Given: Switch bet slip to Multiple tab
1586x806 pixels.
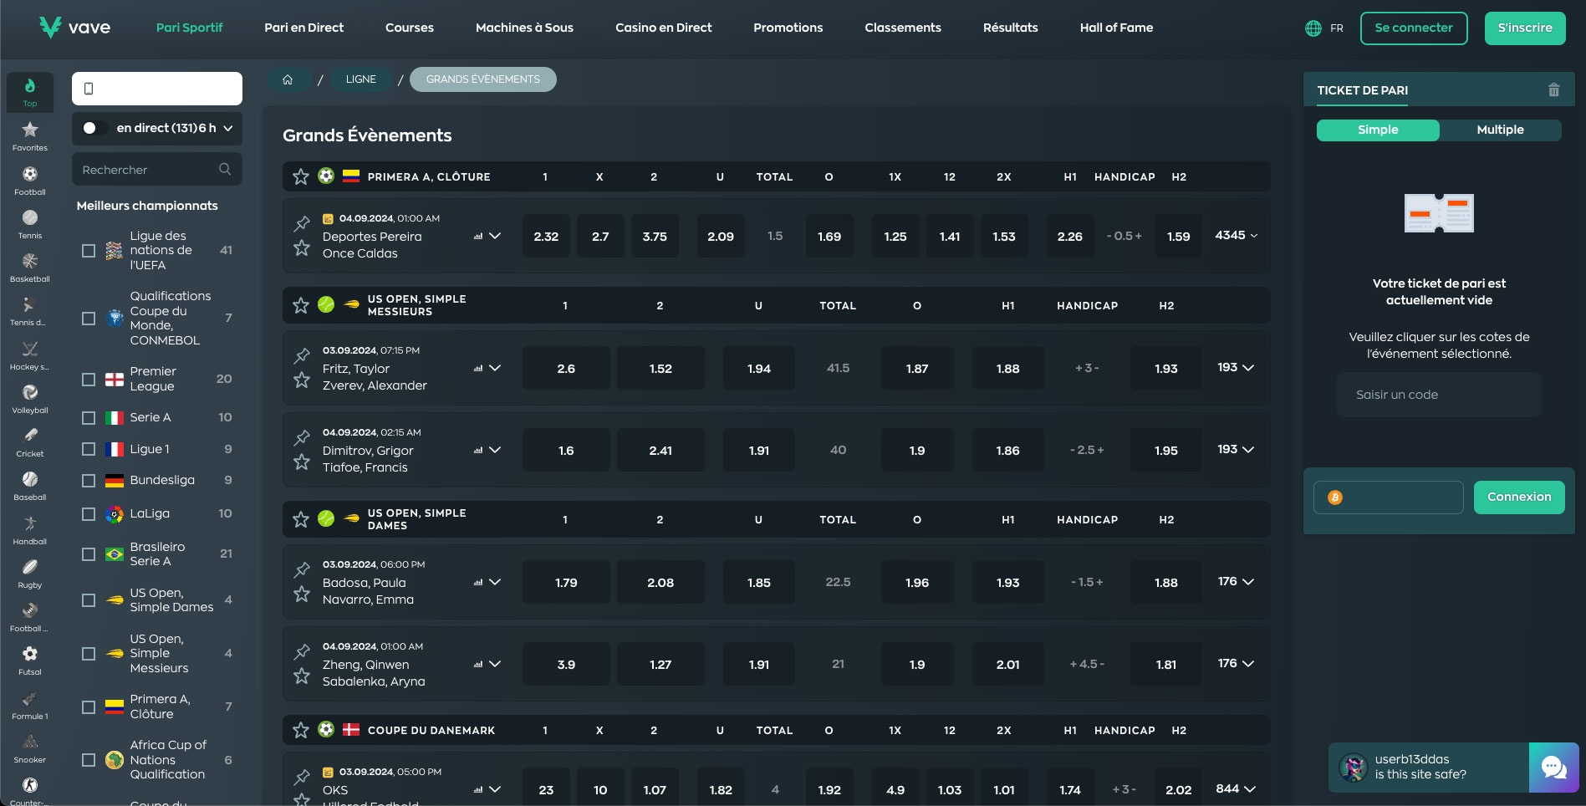Looking at the screenshot, I should click(1500, 130).
